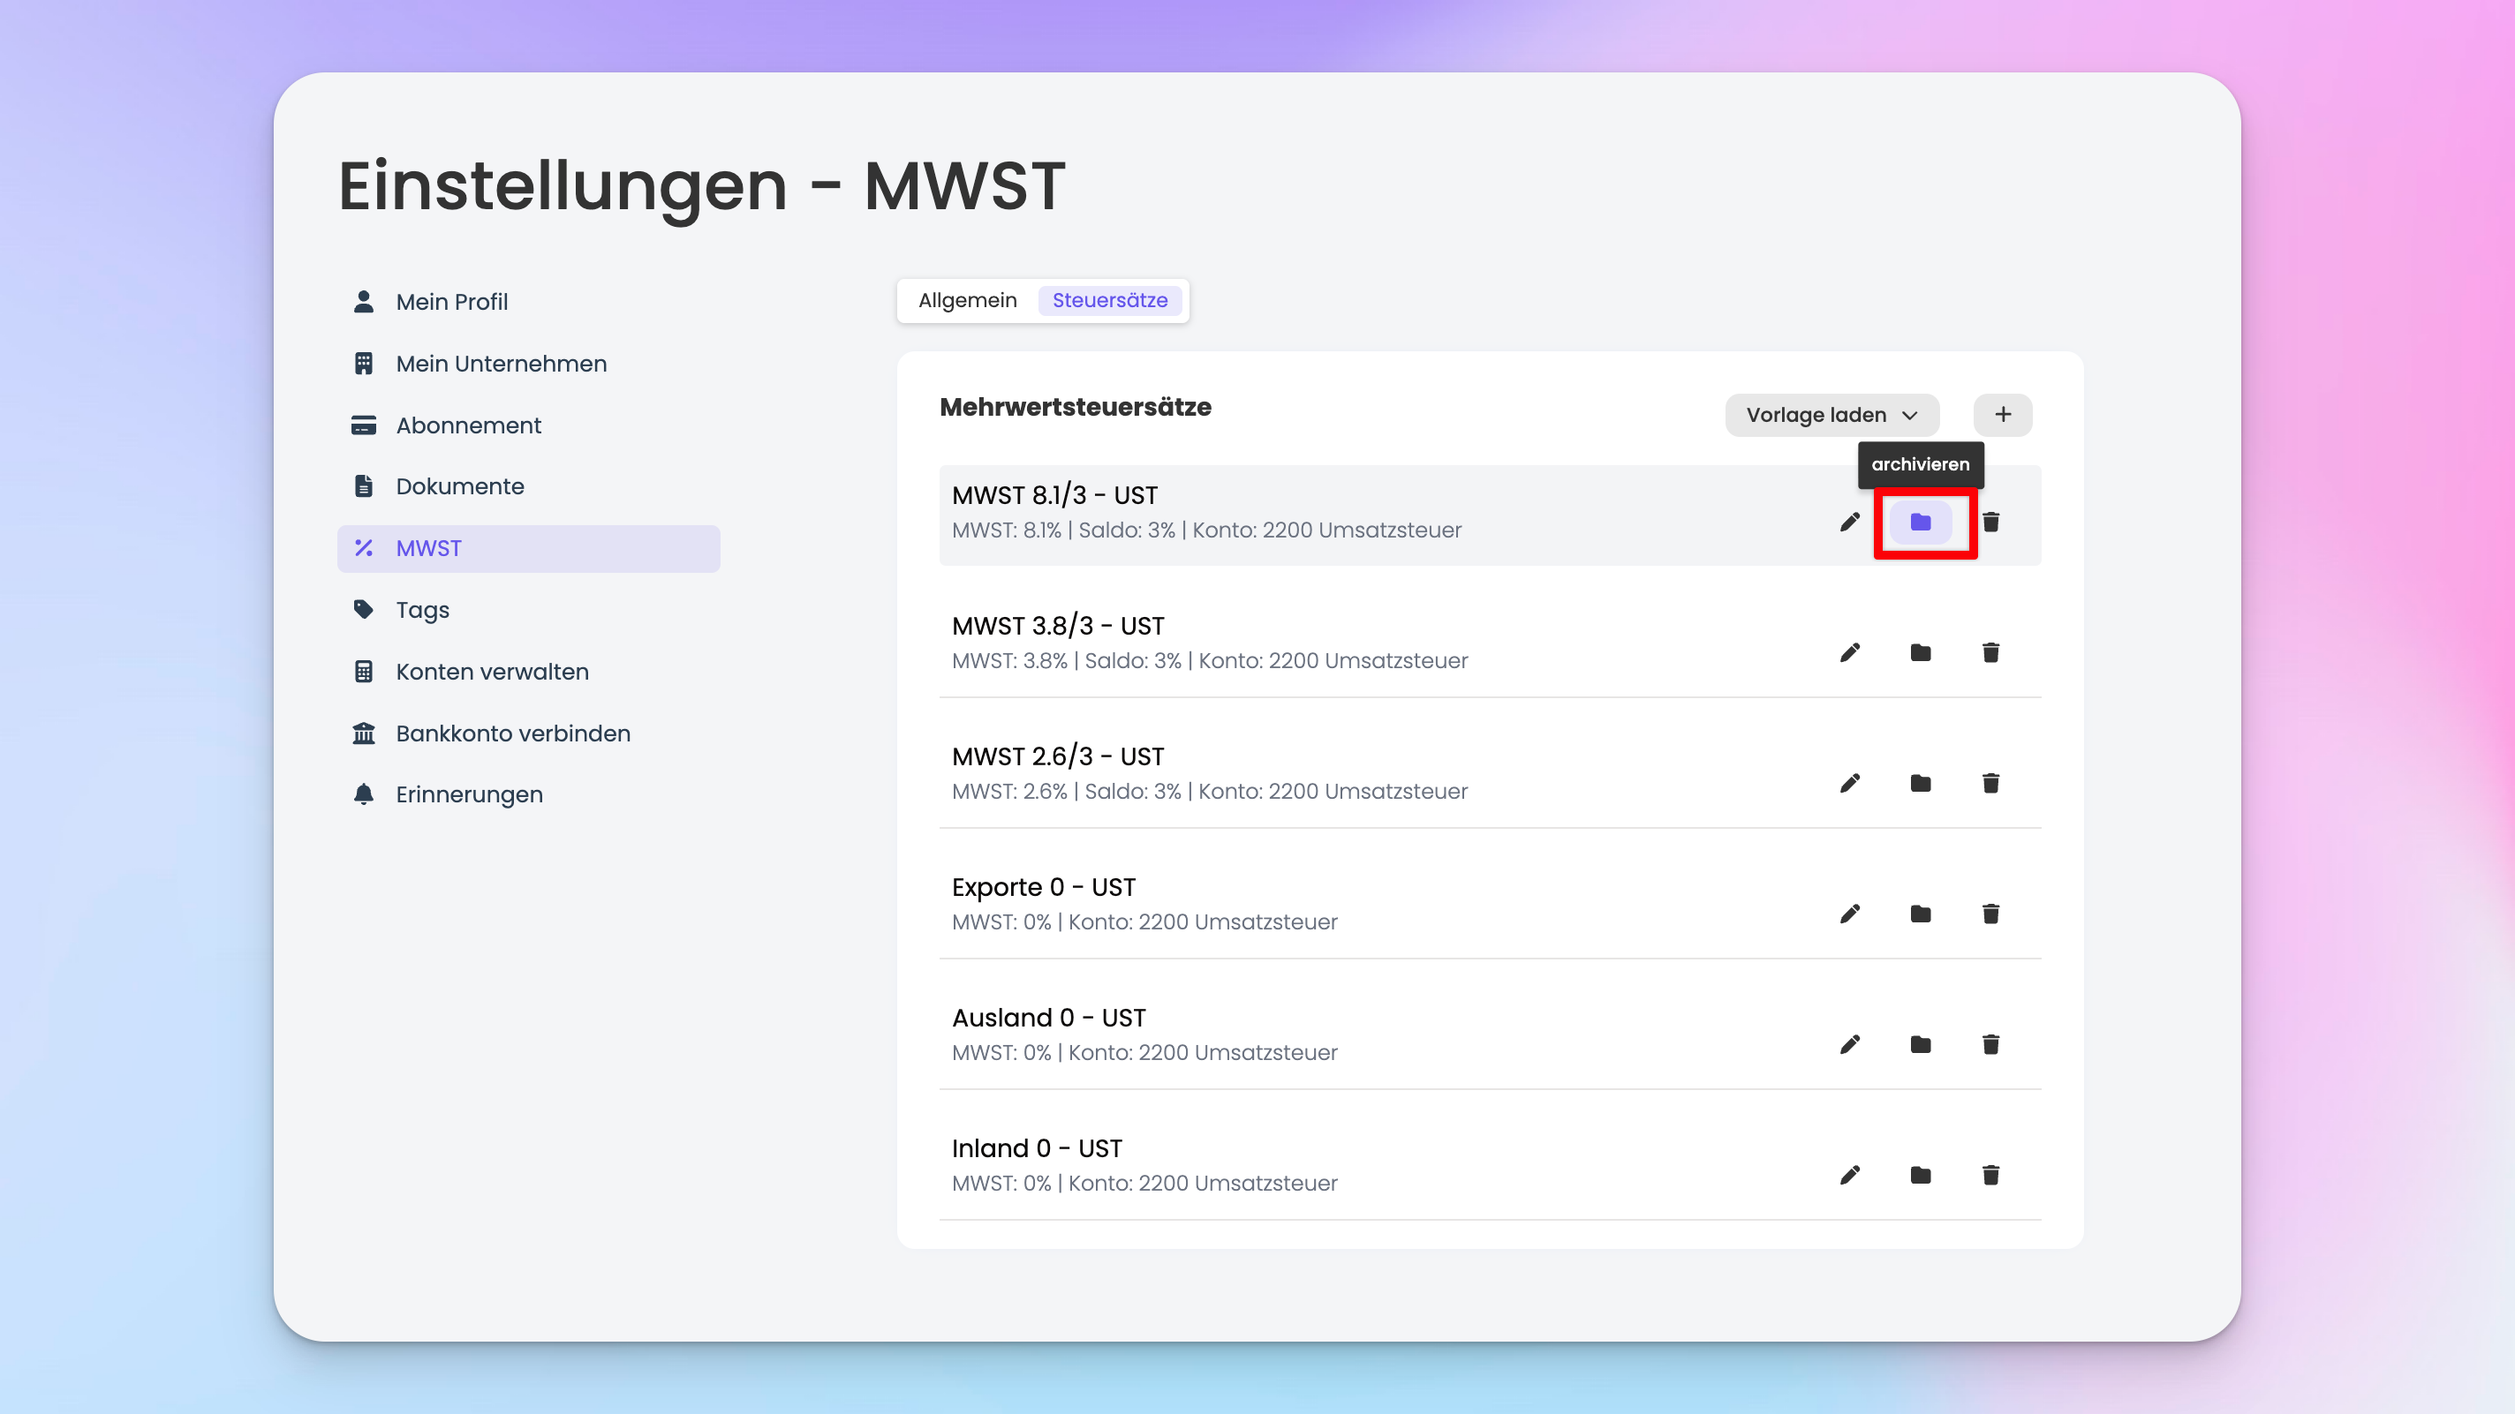Open Konten verwalten page
This screenshot has height=1414, width=2515.
click(x=492, y=672)
